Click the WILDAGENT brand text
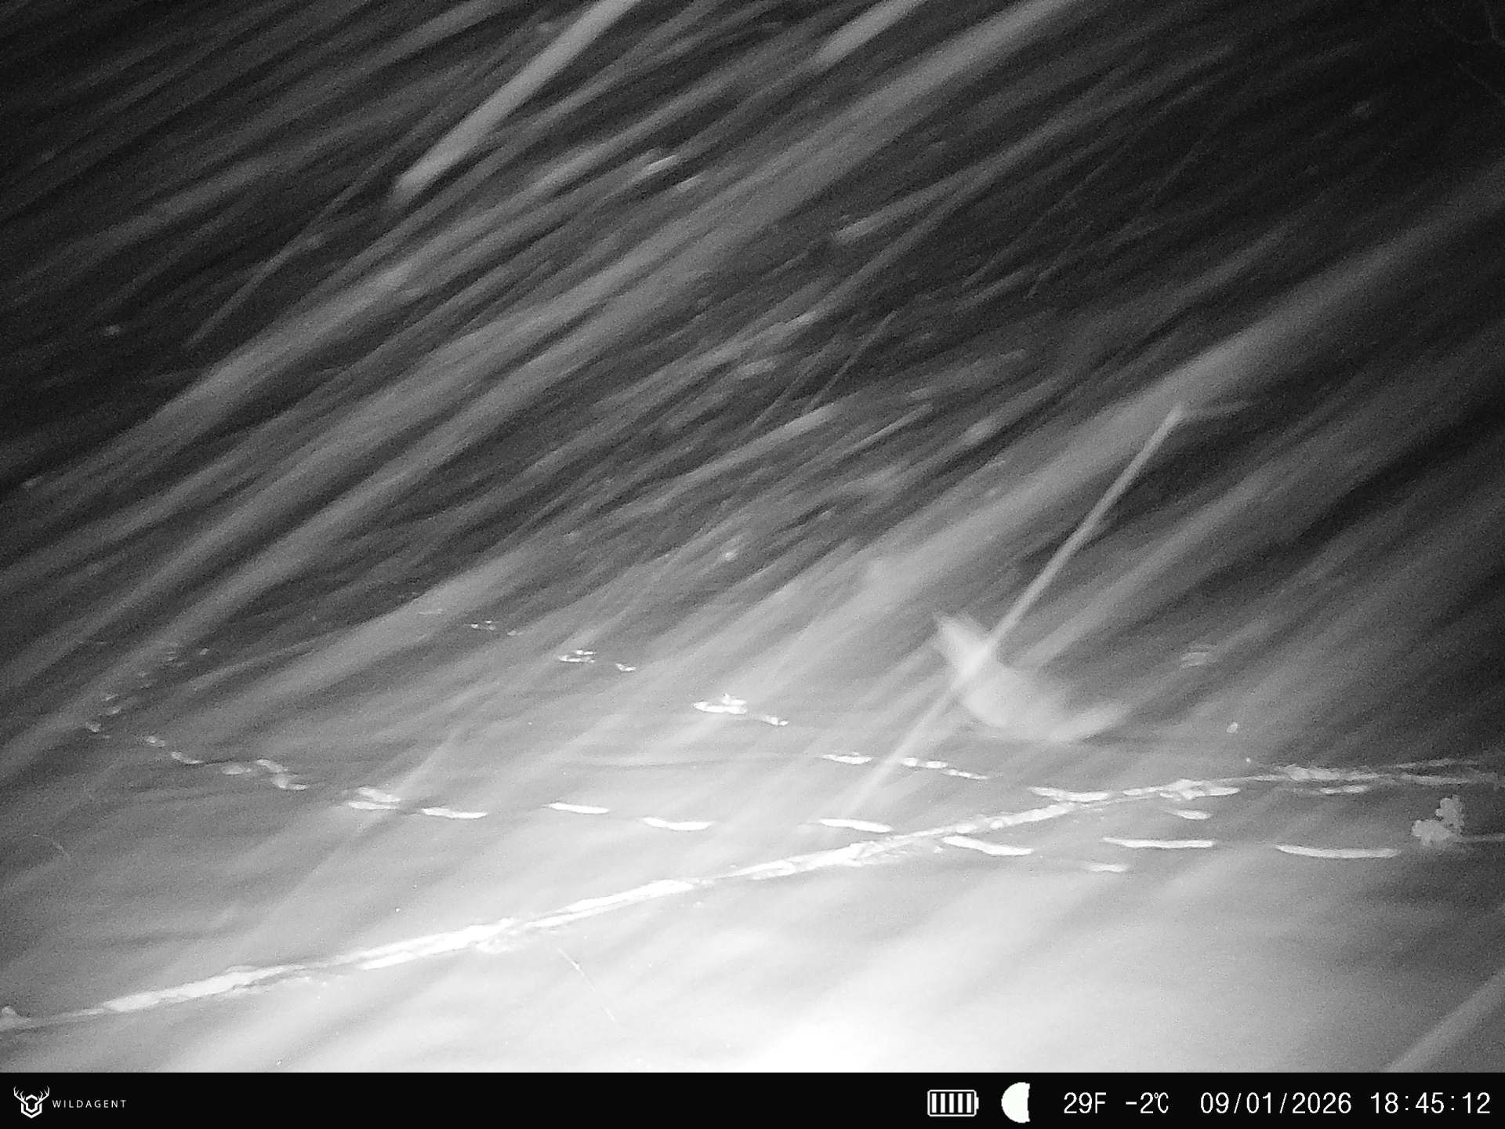 pos(89,1104)
